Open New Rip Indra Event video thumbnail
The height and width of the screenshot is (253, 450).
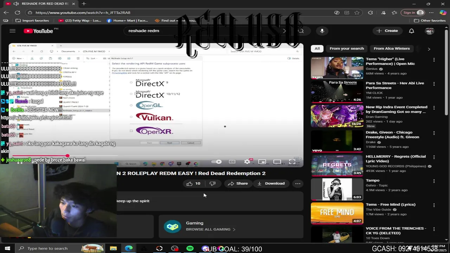tap(337, 116)
